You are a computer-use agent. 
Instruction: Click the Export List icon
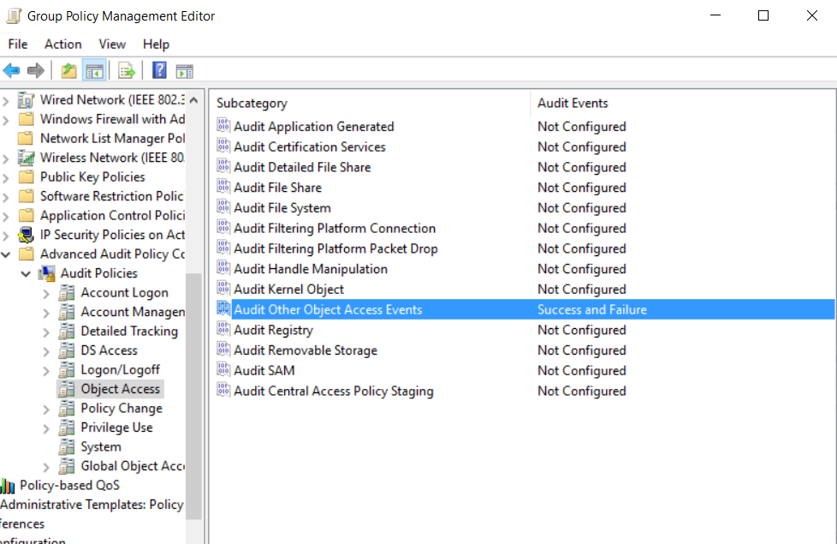(125, 69)
